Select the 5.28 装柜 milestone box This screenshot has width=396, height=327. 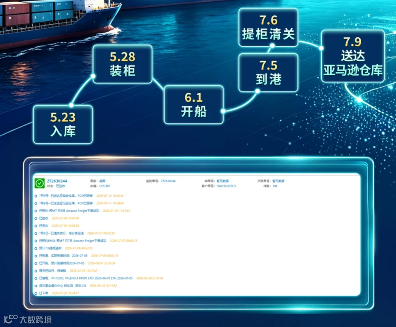click(x=122, y=64)
